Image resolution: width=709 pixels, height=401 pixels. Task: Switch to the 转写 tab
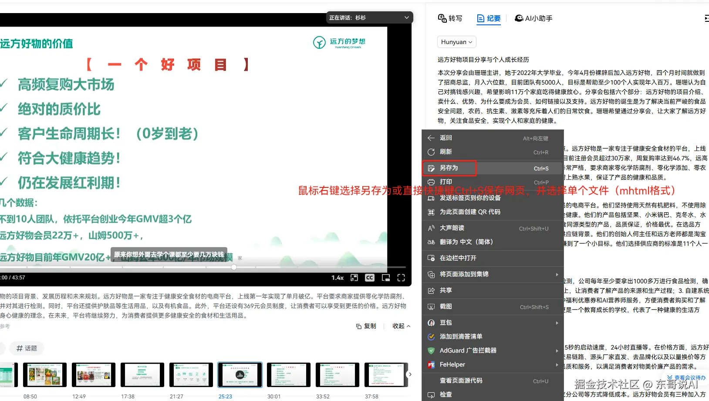[x=450, y=18]
